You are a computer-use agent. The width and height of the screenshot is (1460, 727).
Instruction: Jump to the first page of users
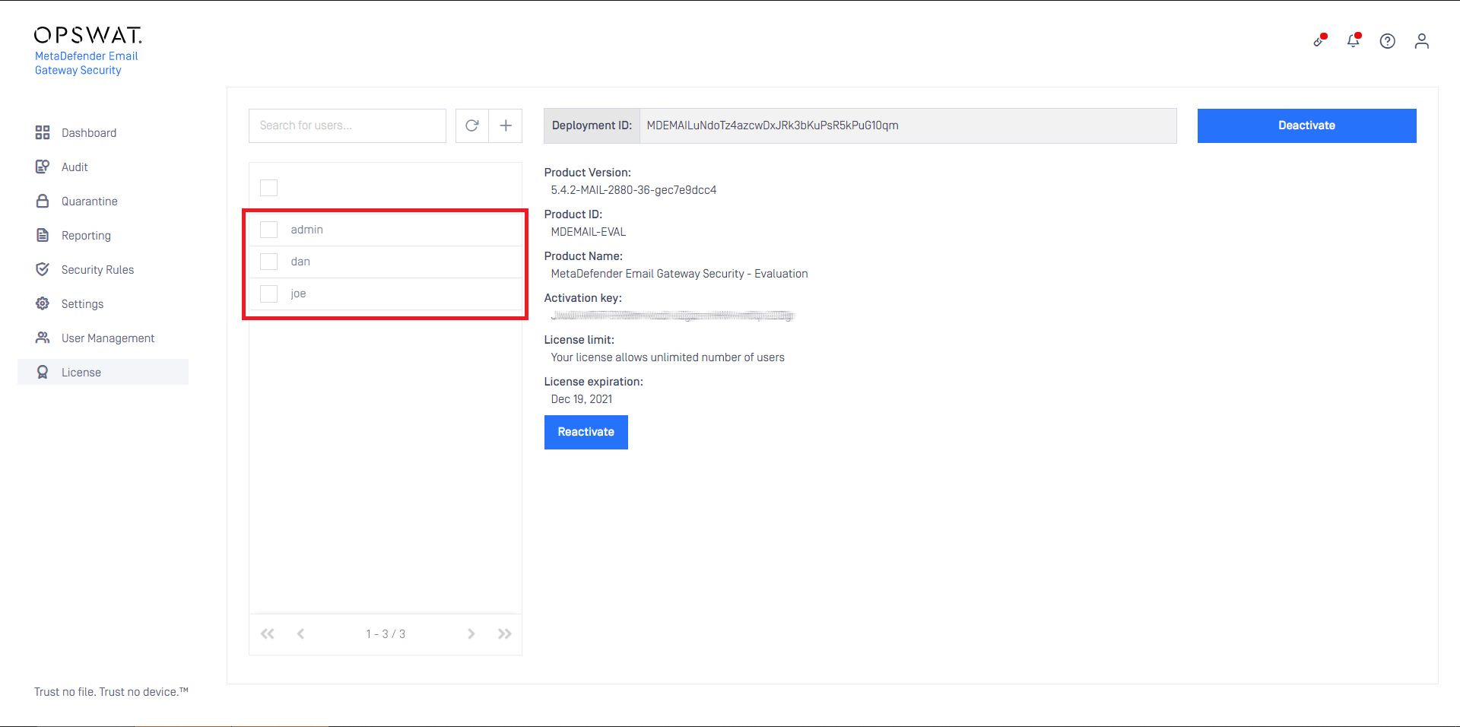[268, 633]
